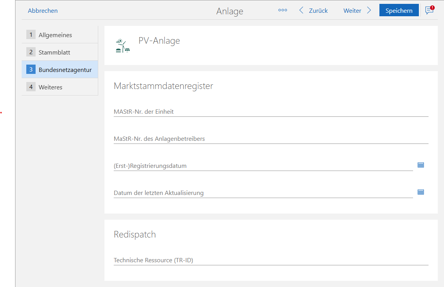Screen dimensions: 444x287
Task: Switch to the Allgemeines step
Action: [55, 34]
